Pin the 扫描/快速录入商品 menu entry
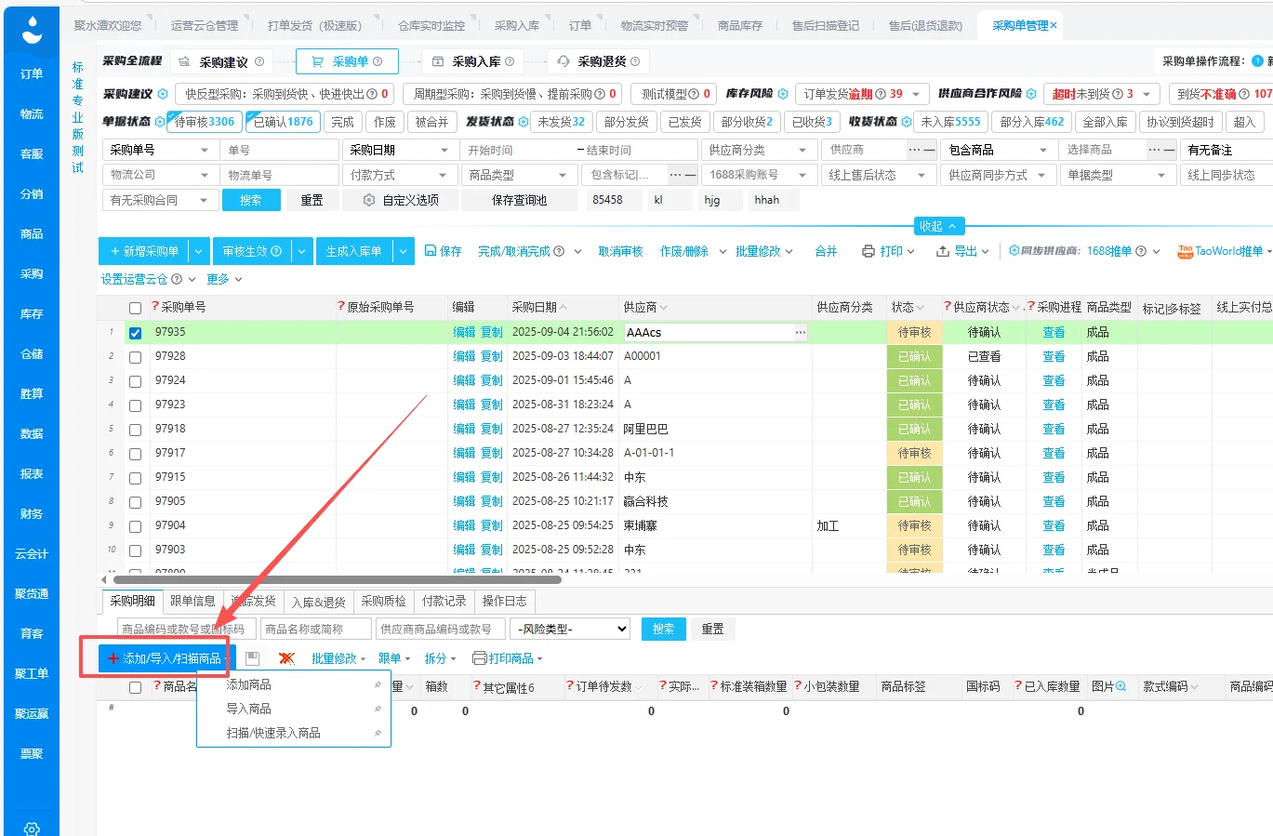The height and width of the screenshot is (836, 1273). click(x=378, y=733)
